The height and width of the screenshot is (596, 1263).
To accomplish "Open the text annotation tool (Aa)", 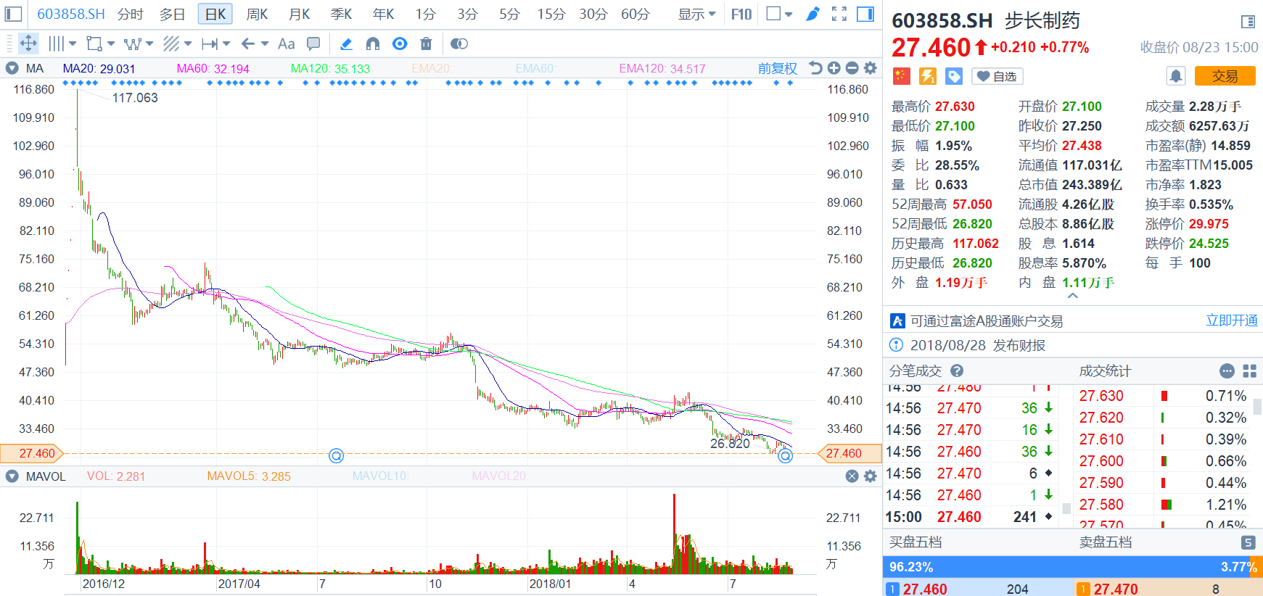I will [287, 44].
